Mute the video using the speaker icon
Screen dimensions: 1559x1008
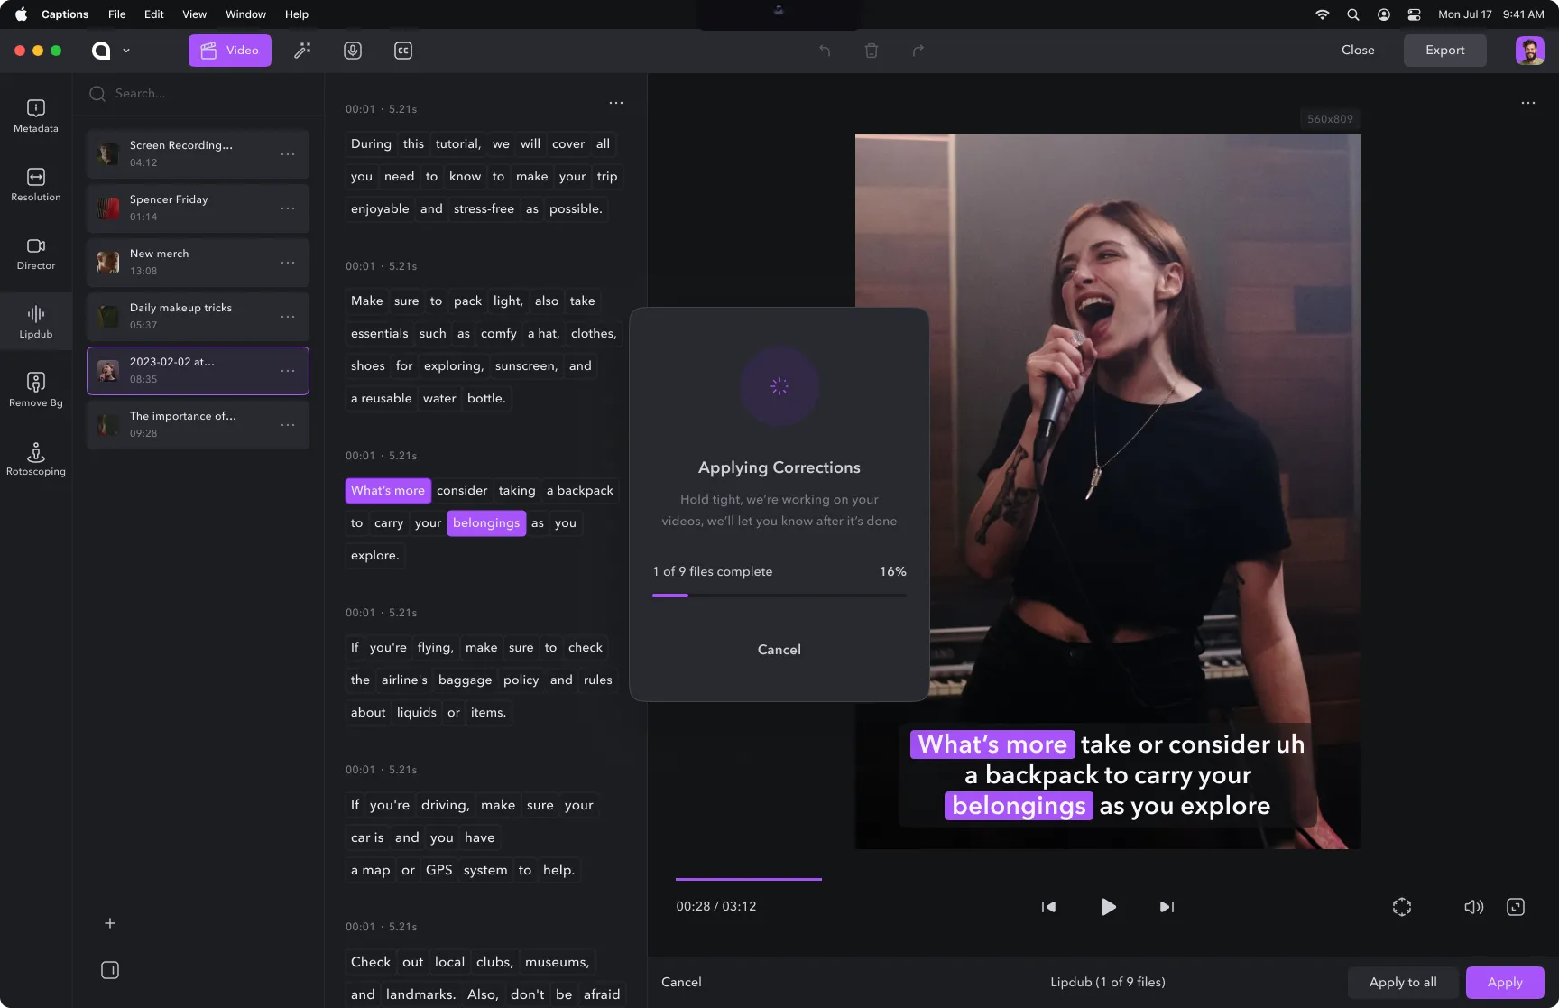[x=1474, y=907]
